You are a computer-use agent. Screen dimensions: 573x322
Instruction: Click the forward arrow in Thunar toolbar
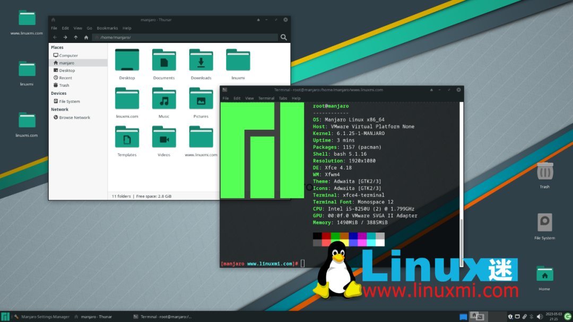point(65,37)
